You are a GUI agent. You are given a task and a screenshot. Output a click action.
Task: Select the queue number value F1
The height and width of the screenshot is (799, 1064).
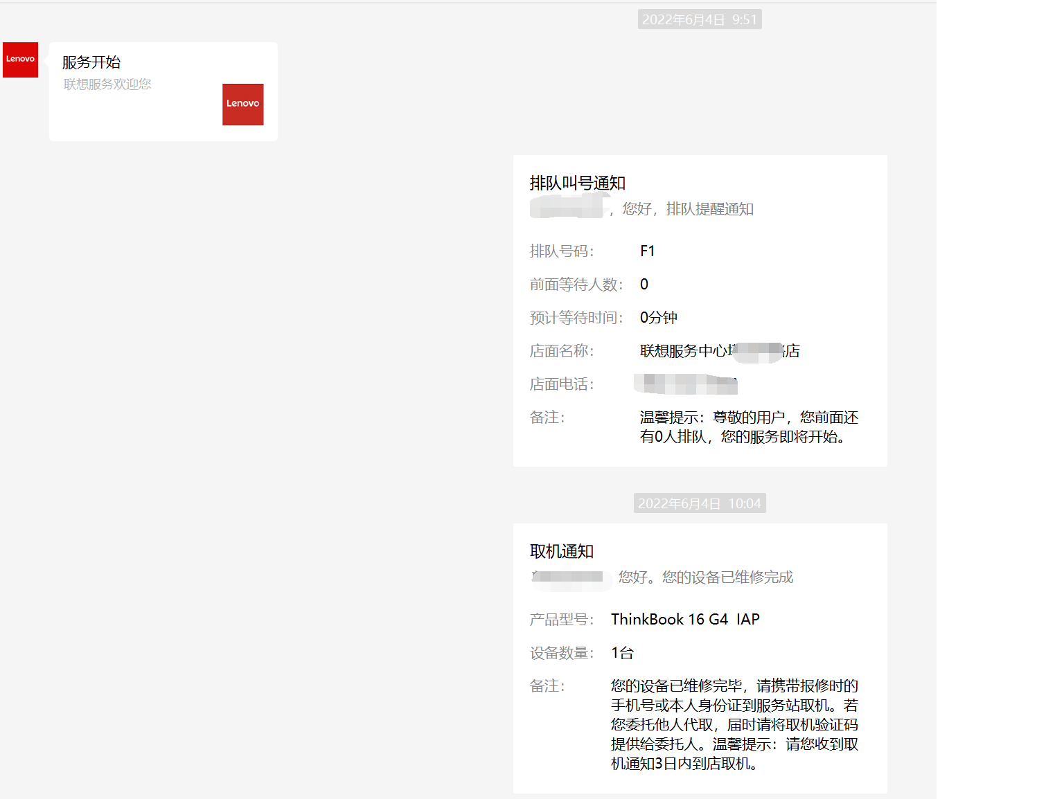(x=648, y=251)
